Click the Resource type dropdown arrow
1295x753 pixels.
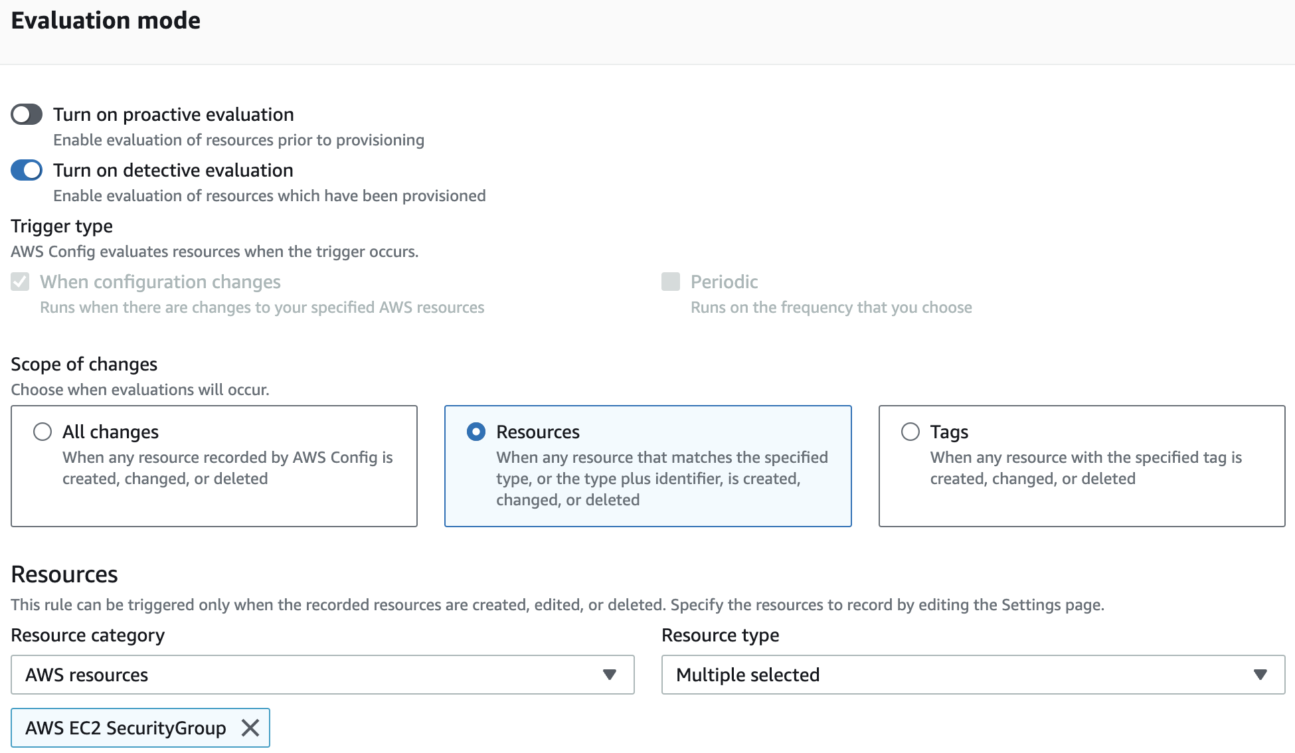coord(1260,675)
